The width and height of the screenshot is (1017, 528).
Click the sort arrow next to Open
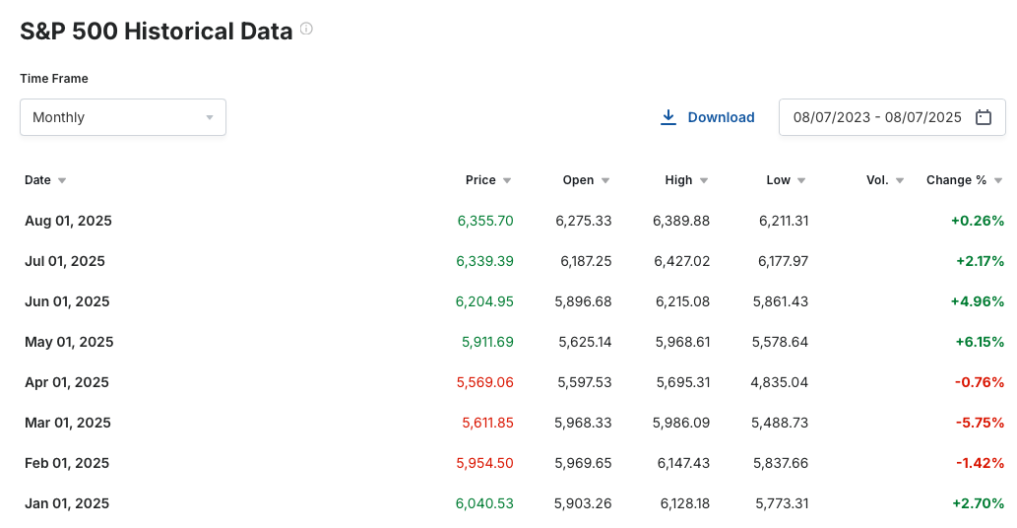(x=605, y=180)
